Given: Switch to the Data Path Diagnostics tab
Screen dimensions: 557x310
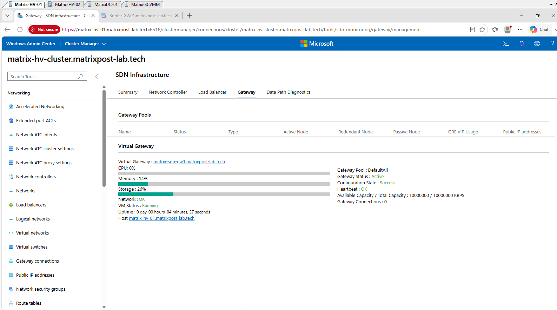Looking at the screenshot, I should point(289,92).
